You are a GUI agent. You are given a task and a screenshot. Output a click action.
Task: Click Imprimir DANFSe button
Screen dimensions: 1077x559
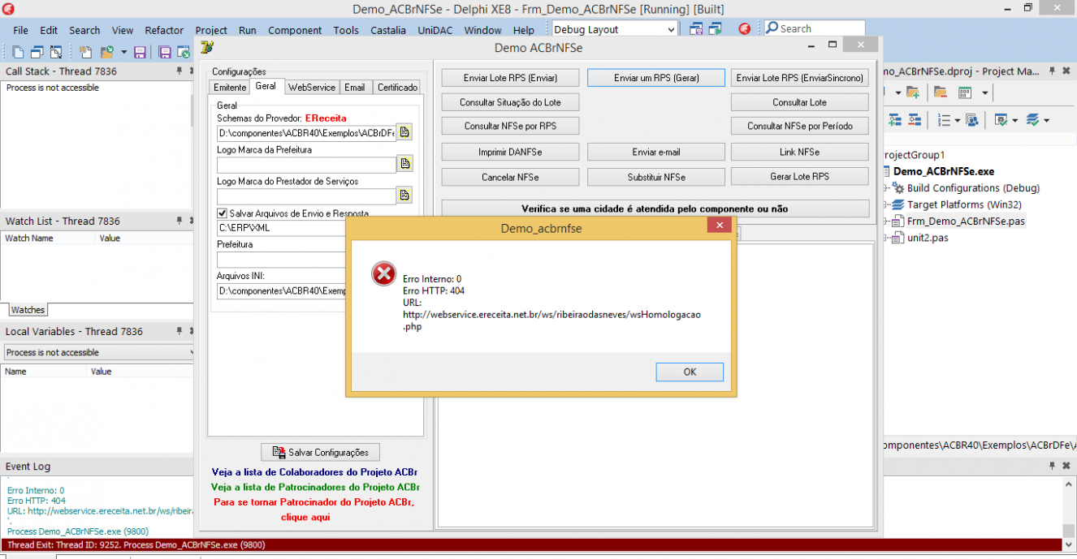[510, 152]
